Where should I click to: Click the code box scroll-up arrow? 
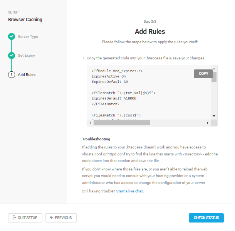[214, 69]
